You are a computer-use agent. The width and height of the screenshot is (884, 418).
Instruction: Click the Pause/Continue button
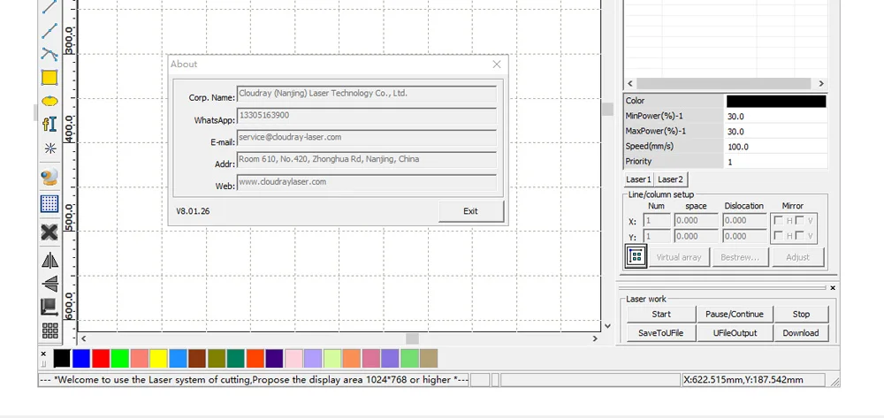[x=734, y=315]
